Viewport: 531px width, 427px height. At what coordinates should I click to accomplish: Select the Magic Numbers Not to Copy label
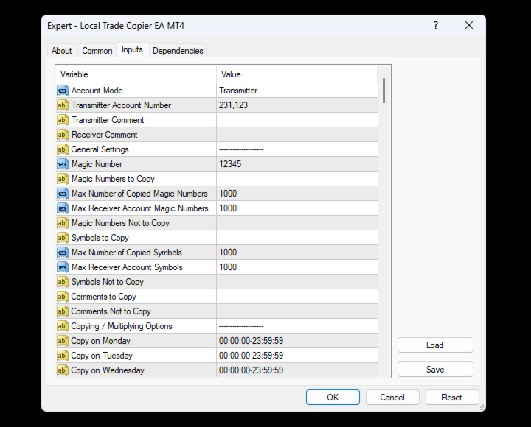point(120,223)
